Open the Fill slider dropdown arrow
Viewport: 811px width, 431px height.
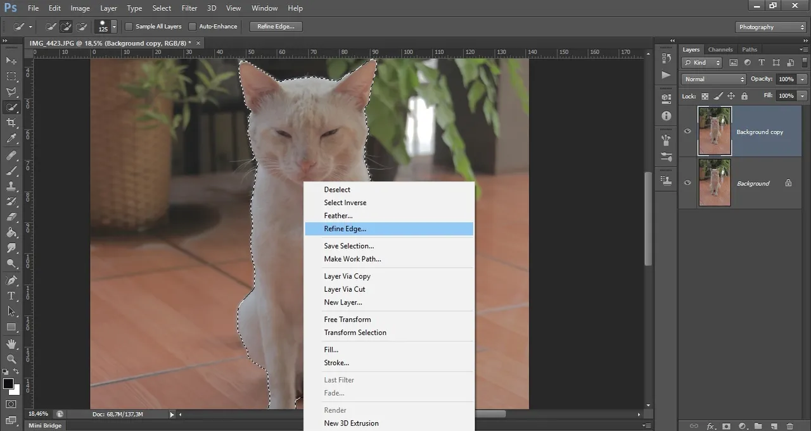[803, 96]
